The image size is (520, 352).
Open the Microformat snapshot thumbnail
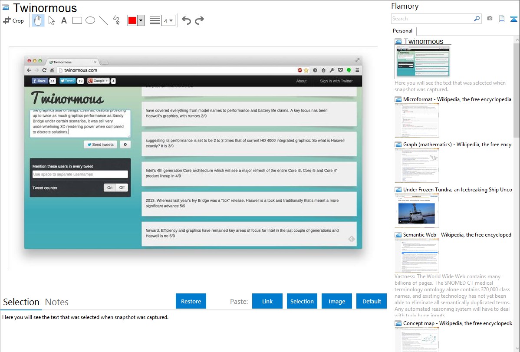417,120
